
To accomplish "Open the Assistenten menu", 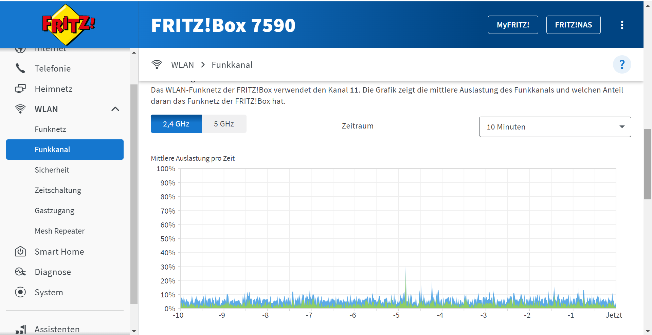I will pos(57,329).
